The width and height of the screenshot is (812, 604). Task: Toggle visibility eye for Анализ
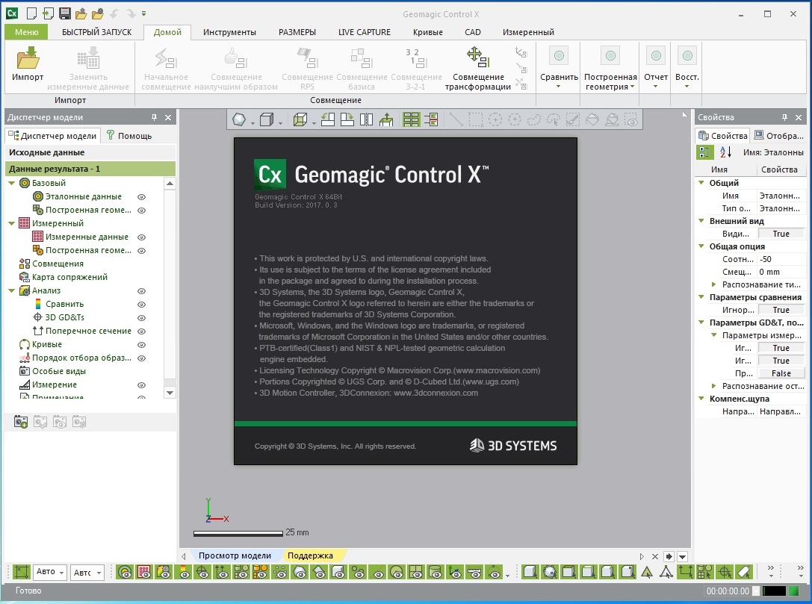tap(141, 291)
